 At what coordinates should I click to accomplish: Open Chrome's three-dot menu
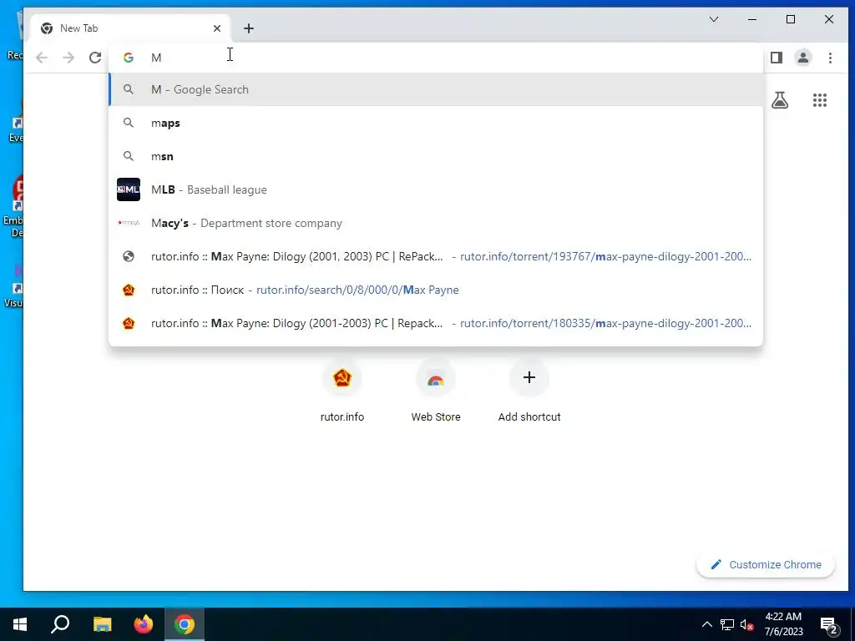click(x=830, y=58)
